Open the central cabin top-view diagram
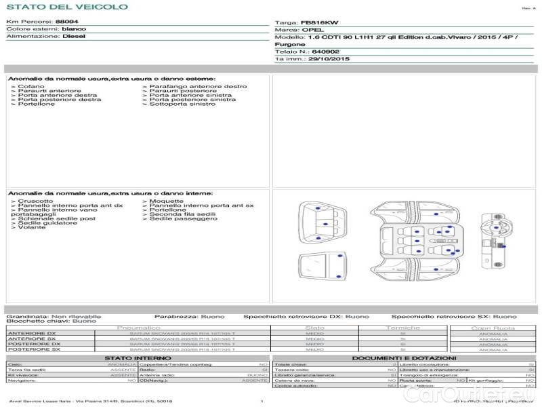 pos(415,241)
